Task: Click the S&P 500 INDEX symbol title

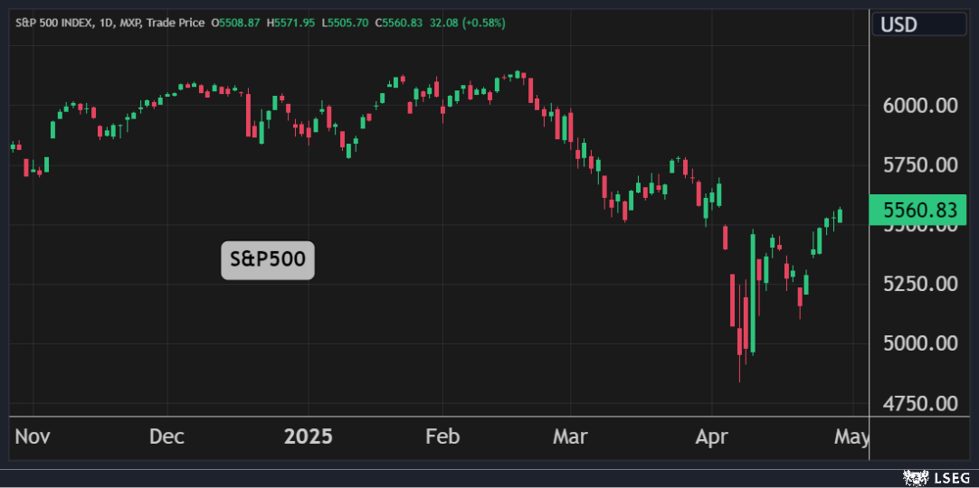Action: tap(52, 23)
